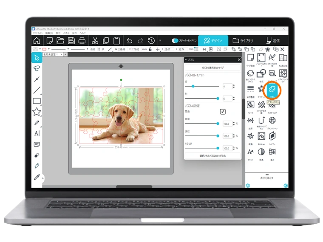Screen dimensions: 323x242
Task: Expand the line color dropdown arrow
Action: [x=50, y=49]
